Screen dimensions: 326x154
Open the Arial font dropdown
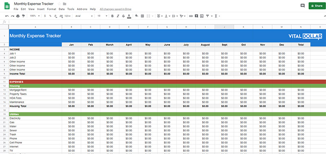click(x=84, y=16)
